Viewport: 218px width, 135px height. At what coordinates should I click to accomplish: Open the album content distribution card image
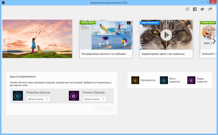pyautogui.click(x=106, y=35)
